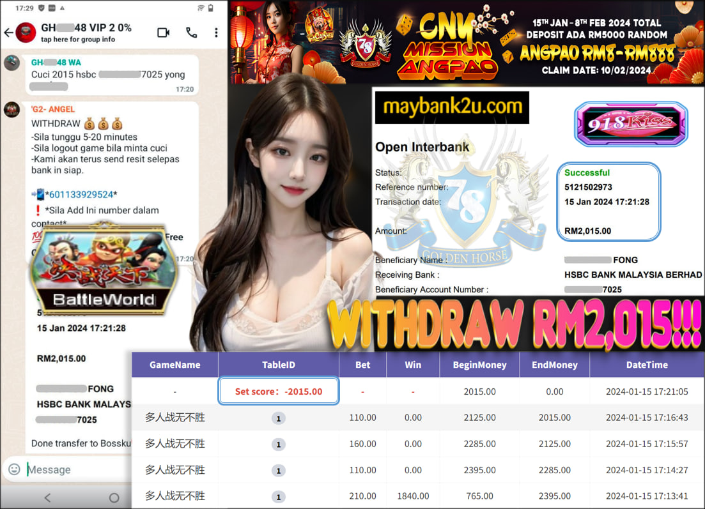The image size is (705, 509).
Task: Click the 'Open Interbank' heading
Action: pos(422,147)
